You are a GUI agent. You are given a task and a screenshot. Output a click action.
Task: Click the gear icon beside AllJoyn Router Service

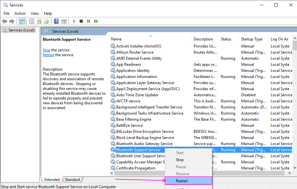coord(113,52)
